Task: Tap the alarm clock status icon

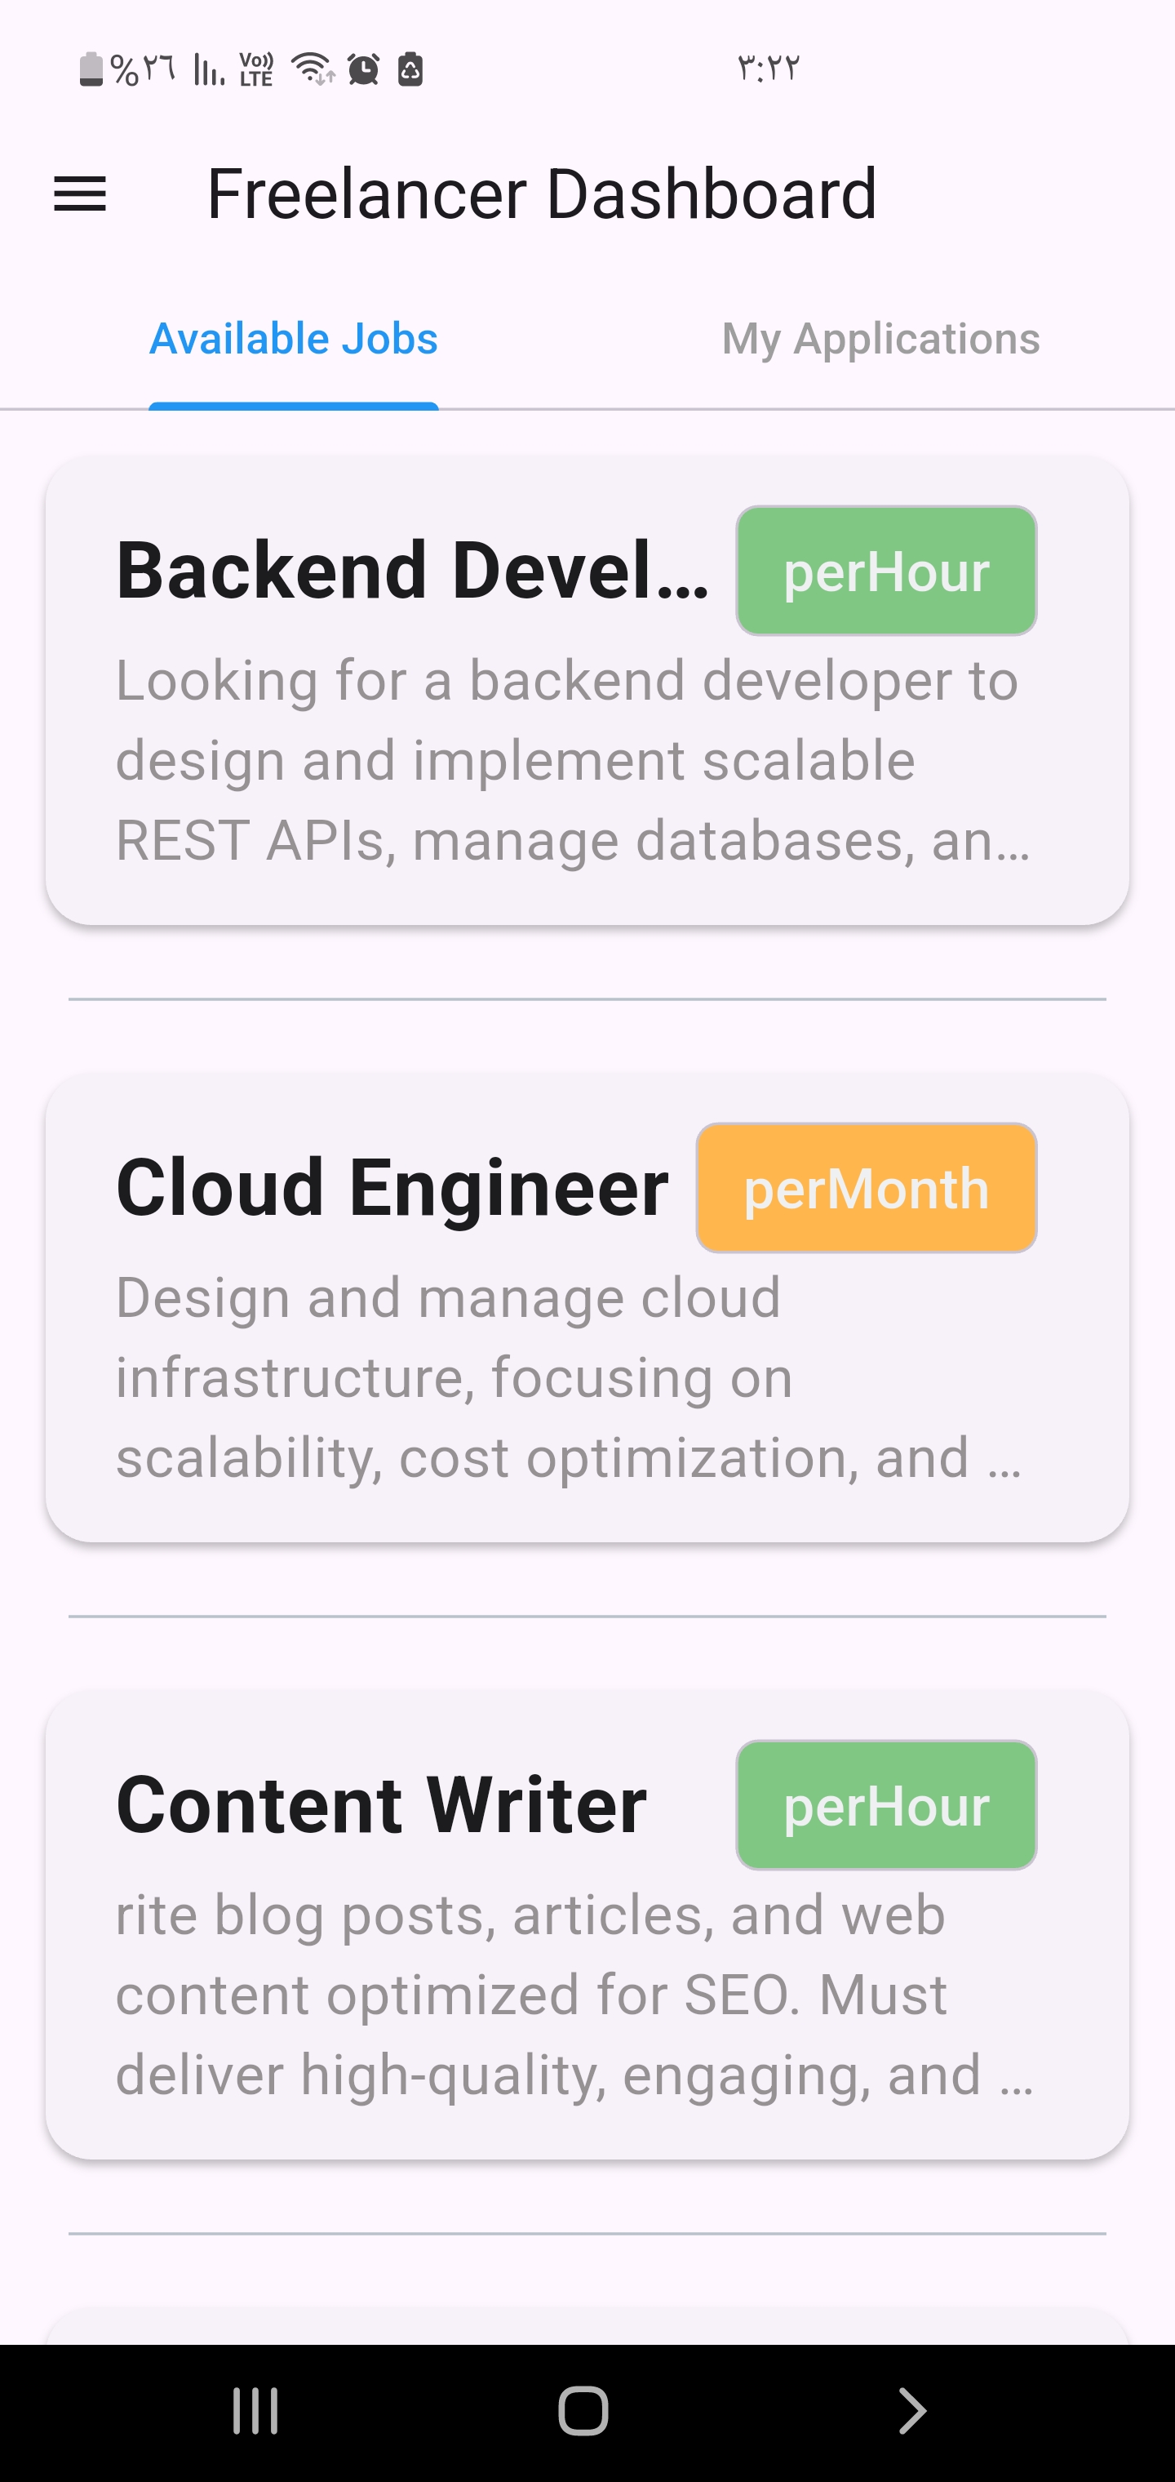Action: [x=363, y=69]
